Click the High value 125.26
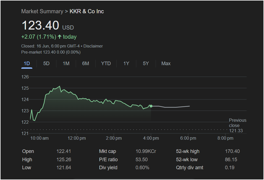Screen dimensions: 264x180 [x=64, y=160]
